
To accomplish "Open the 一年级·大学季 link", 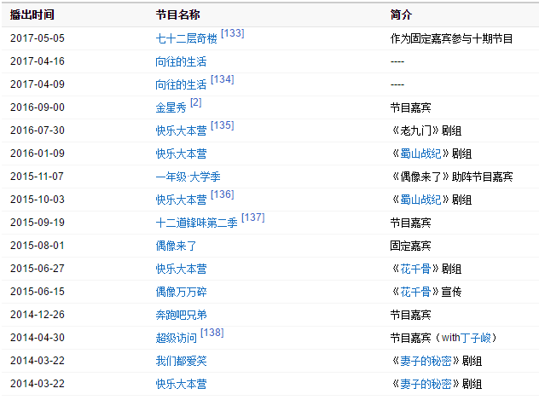I will pos(188,177).
